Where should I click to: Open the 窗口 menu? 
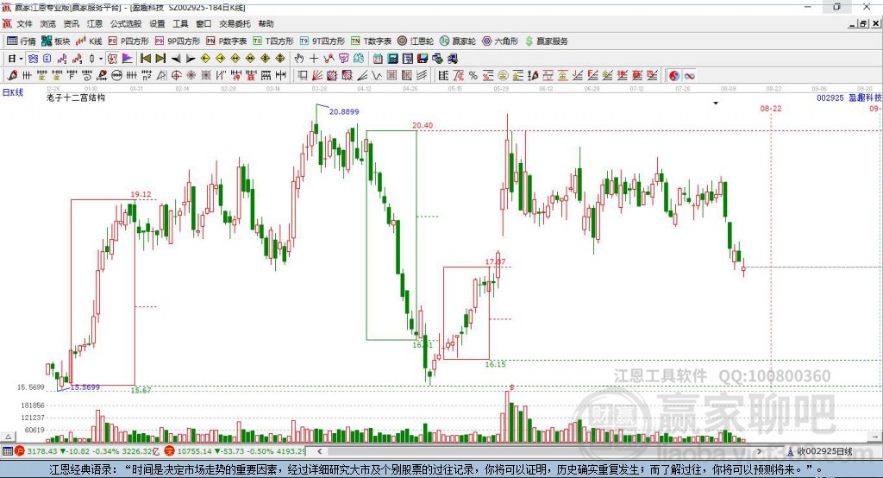coord(204,23)
